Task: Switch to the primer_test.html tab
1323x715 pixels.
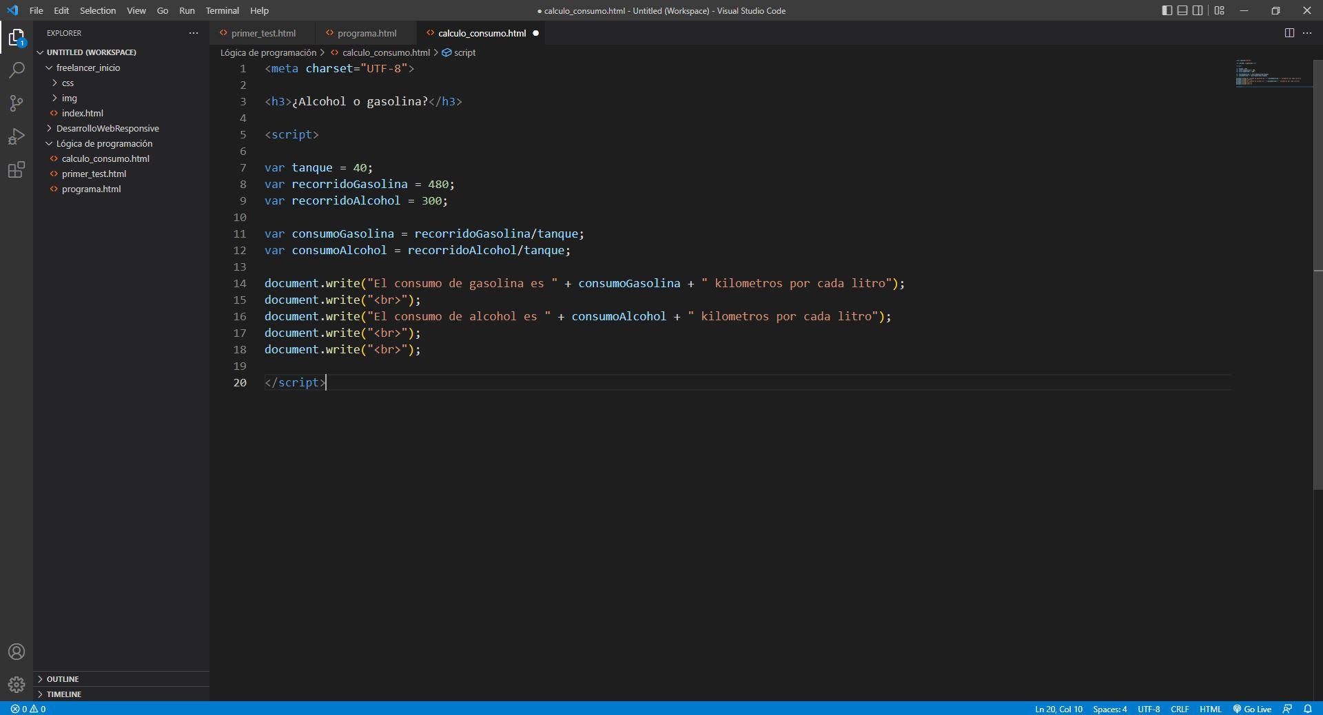Action: pos(263,33)
